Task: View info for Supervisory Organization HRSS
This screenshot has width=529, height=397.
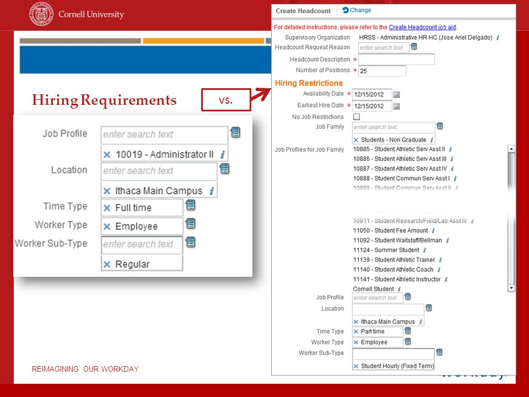Action: 498,37
